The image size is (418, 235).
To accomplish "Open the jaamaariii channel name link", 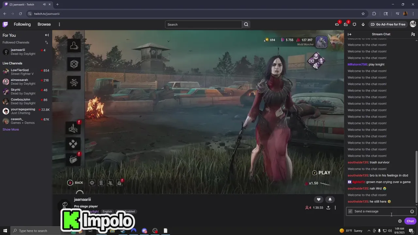I will 82,199.
